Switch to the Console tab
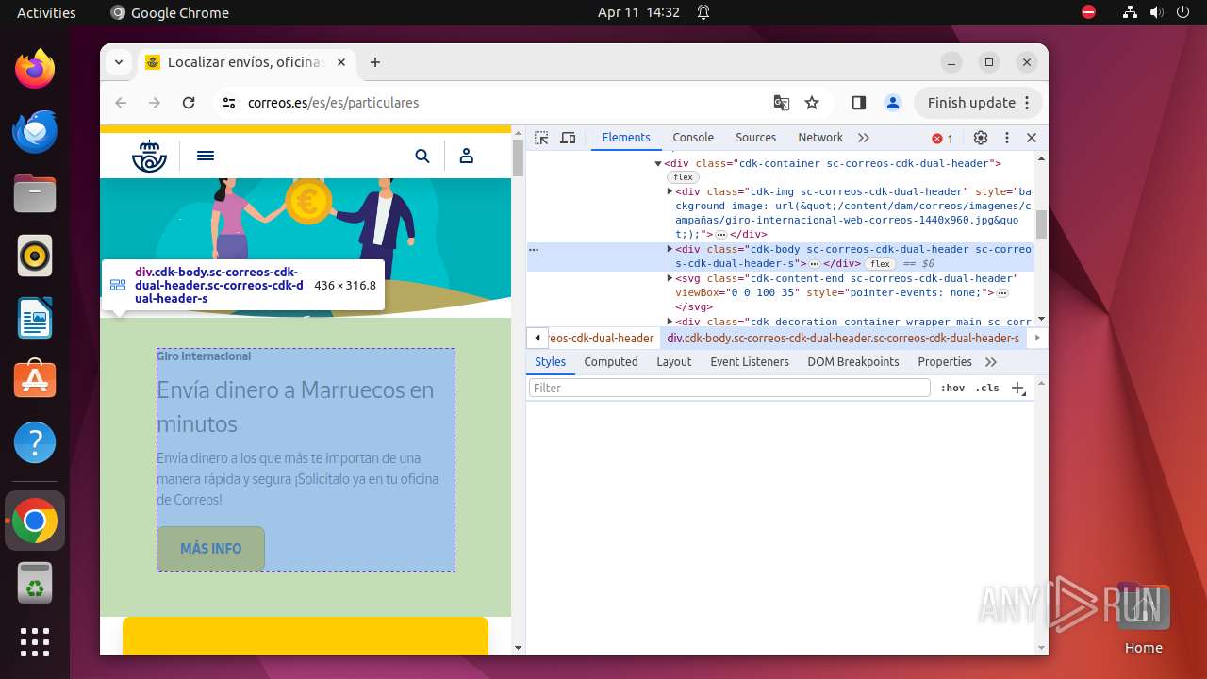The image size is (1207, 679). 693,138
